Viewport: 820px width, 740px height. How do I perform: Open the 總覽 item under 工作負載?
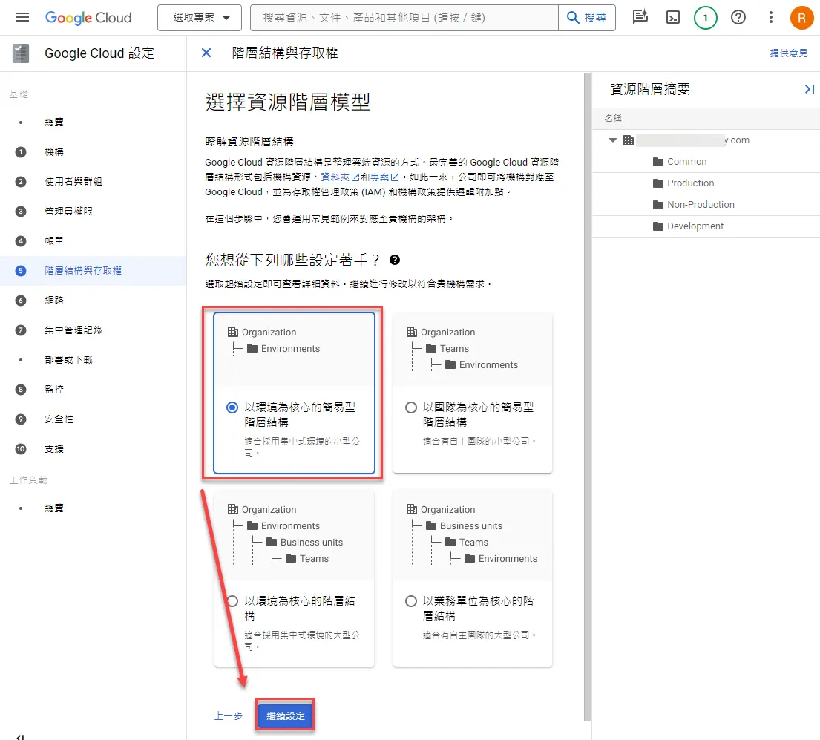click(x=93, y=508)
